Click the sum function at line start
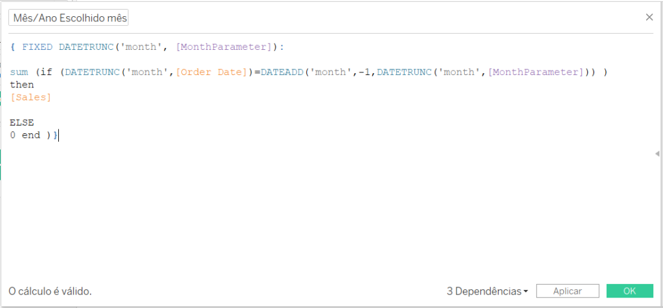The width and height of the screenshot is (663, 308). (x=19, y=72)
